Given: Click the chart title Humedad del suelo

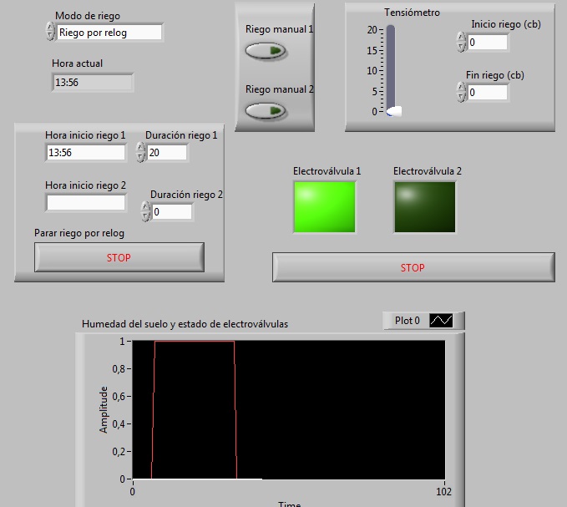Looking at the screenshot, I should coord(185,324).
